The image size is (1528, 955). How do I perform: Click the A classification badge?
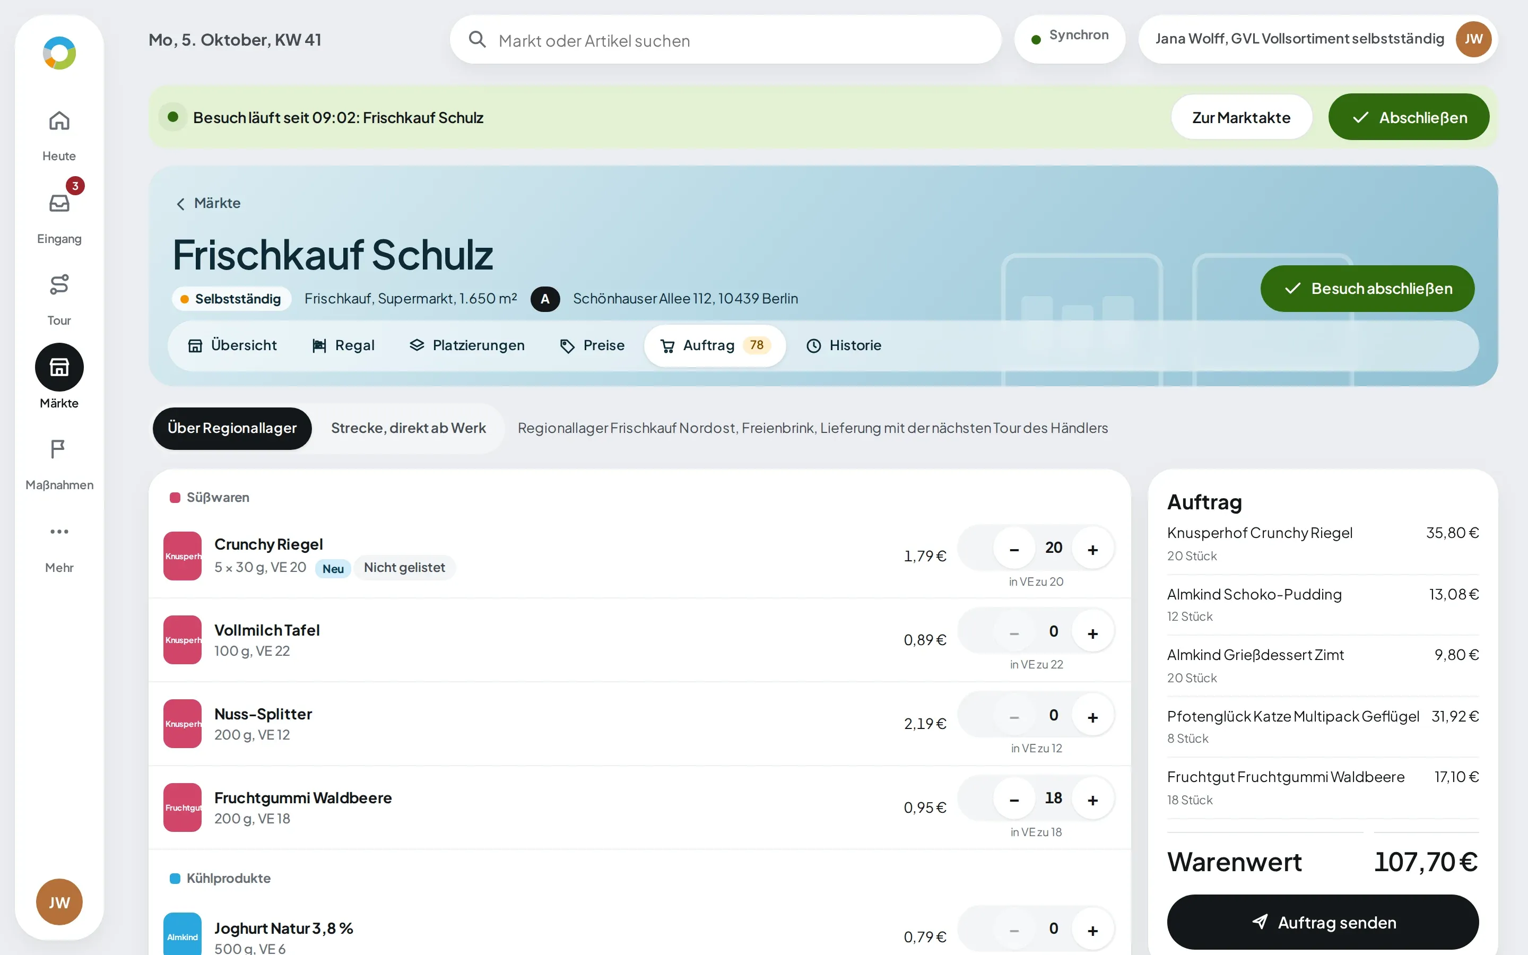(545, 299)
